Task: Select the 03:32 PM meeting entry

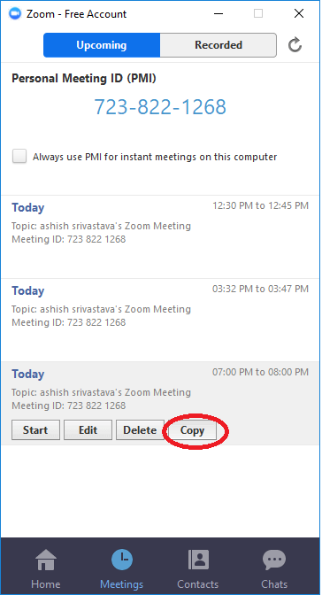Action: click(x=160, y=320)
